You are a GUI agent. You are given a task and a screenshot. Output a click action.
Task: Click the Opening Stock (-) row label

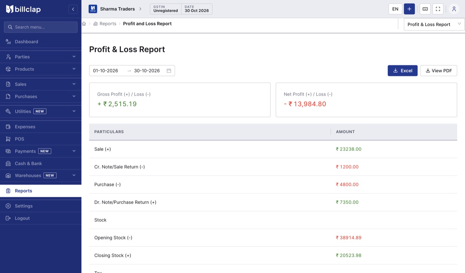[x=113, y=238]
